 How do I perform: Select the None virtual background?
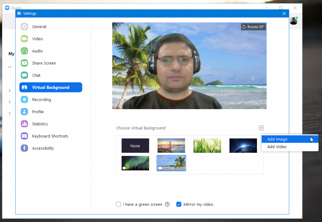pyautogui.click(x=135, y=145)
